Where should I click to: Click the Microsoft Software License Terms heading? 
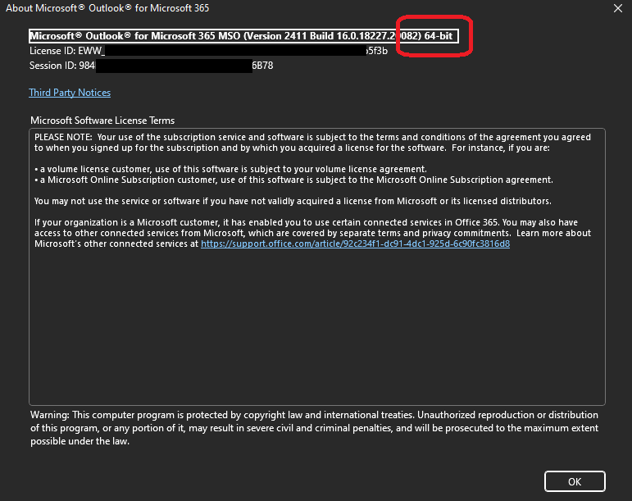[102, 121]
